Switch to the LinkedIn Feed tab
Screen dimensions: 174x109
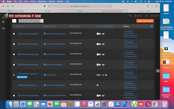[x=16, y=11]
